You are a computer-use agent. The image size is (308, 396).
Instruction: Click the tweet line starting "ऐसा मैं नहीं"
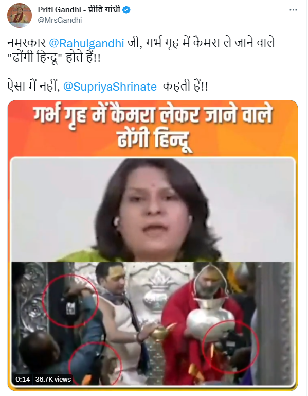tap(107, 87)
